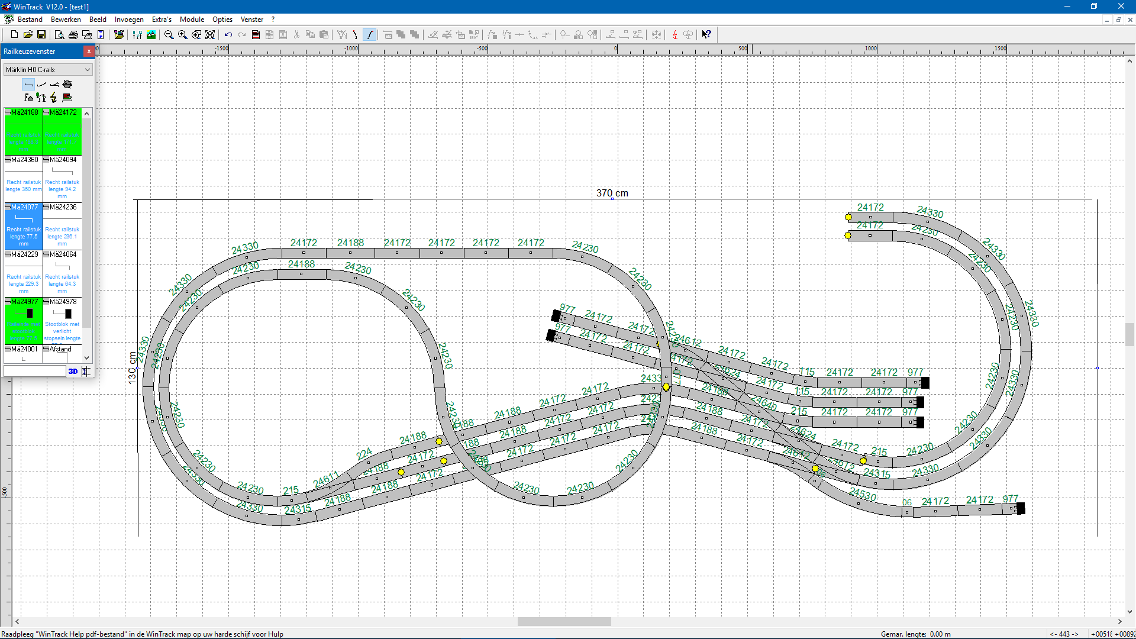The image size is (1136, 639).
Task: Save the layout with the floppy icon
Action: 41,35
